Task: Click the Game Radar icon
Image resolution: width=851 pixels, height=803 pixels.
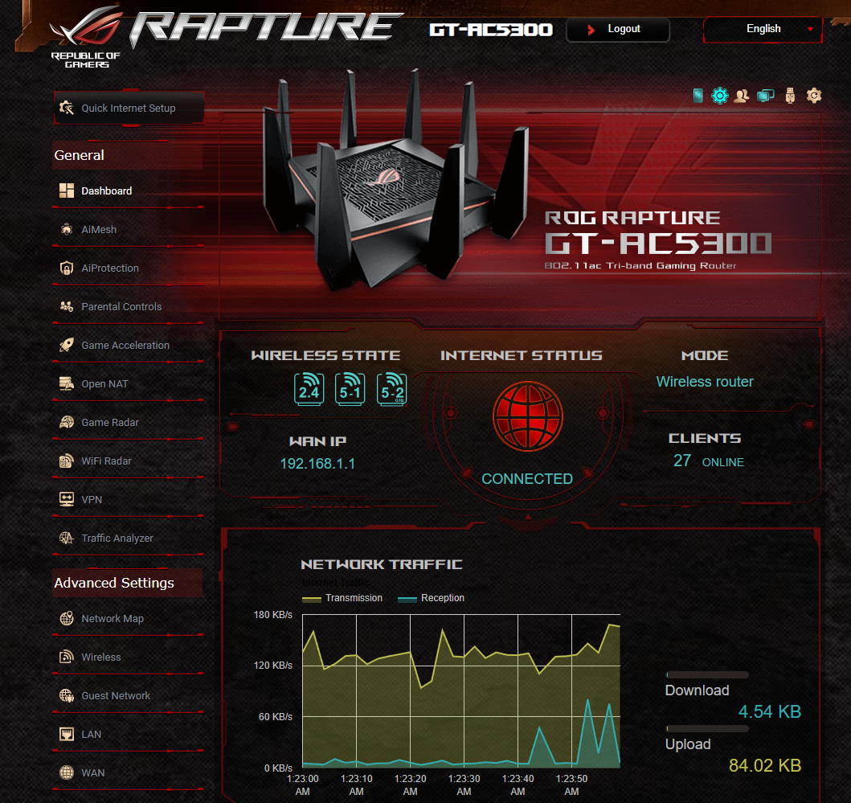Action: coord(66,422)
